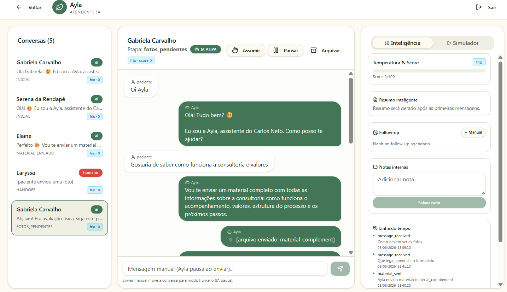Viewport: 507px width, 292px height.
Task: Click the Pausar button
Action: 285,51
